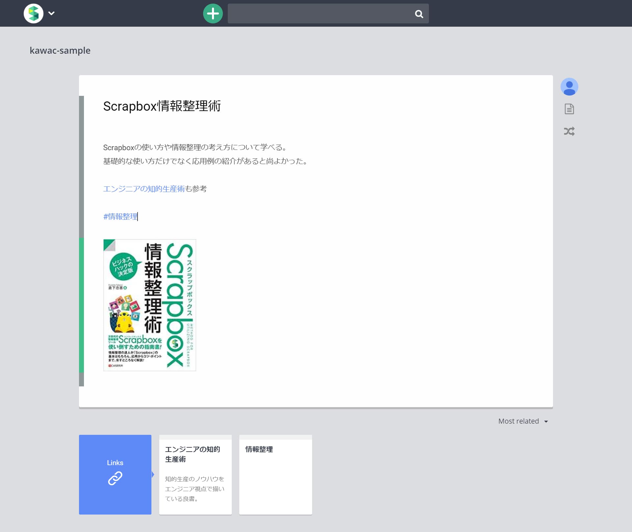Click the Scrapbox logo icon
Viewport: 632px width, 532px height.
[34, 14]
